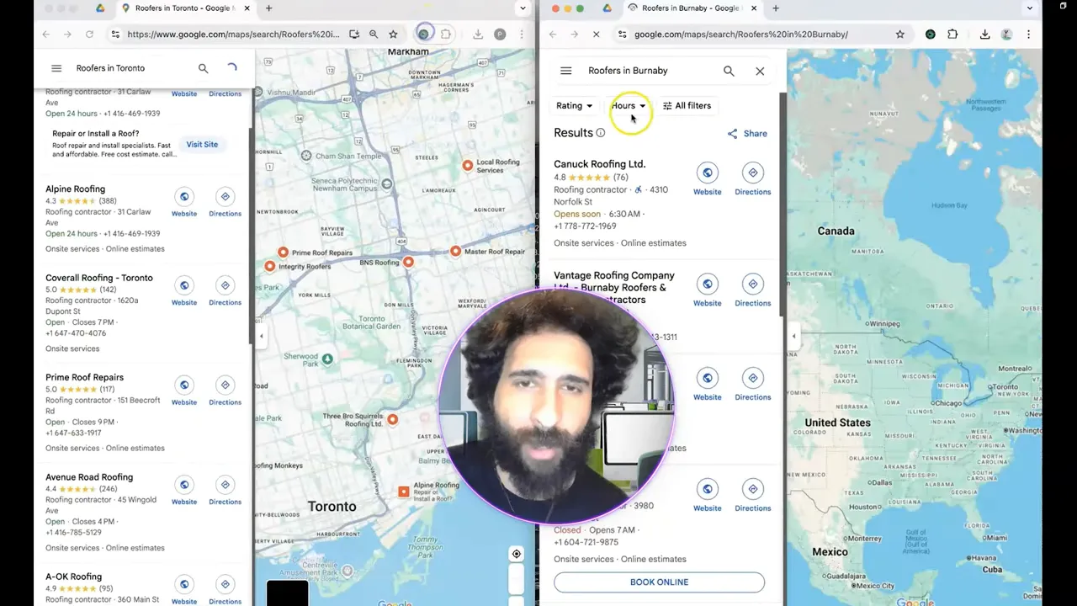This screenshot has width=1077, height=606.
Task: Switch to Roofers in Burnaby tab
Action: pyautogui.click(x=692, y=8)
